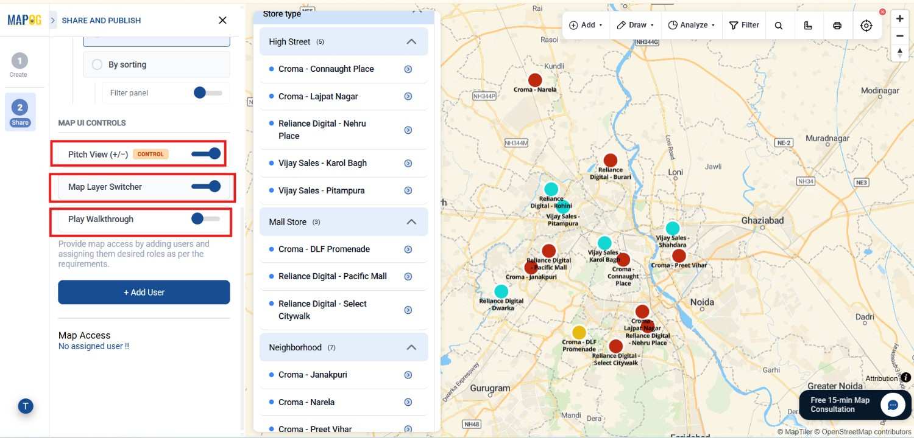Open the Analyze dropdown menu
The height and width of the screenshot is (438, 914).
tap(690, 25)
